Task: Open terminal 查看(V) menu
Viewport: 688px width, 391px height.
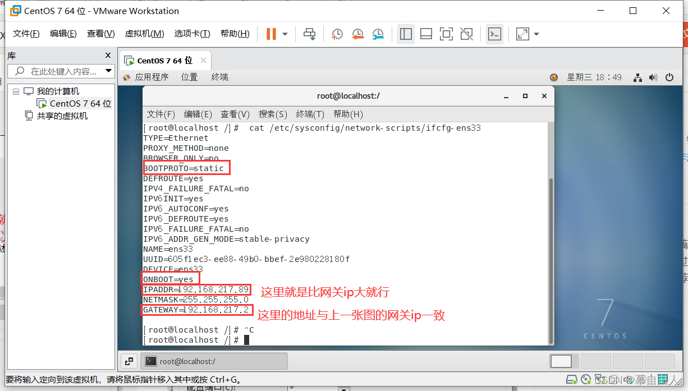Action: tap(235, 114)
